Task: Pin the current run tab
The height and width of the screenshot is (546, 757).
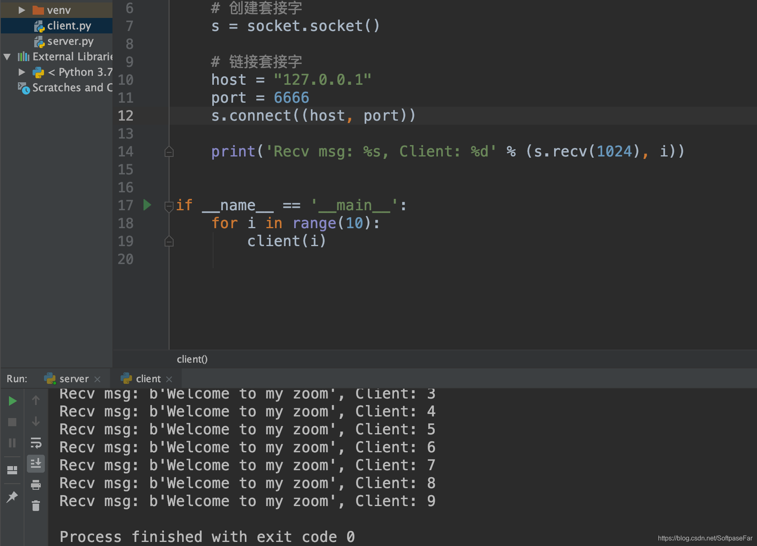Action: click(12, 497)
